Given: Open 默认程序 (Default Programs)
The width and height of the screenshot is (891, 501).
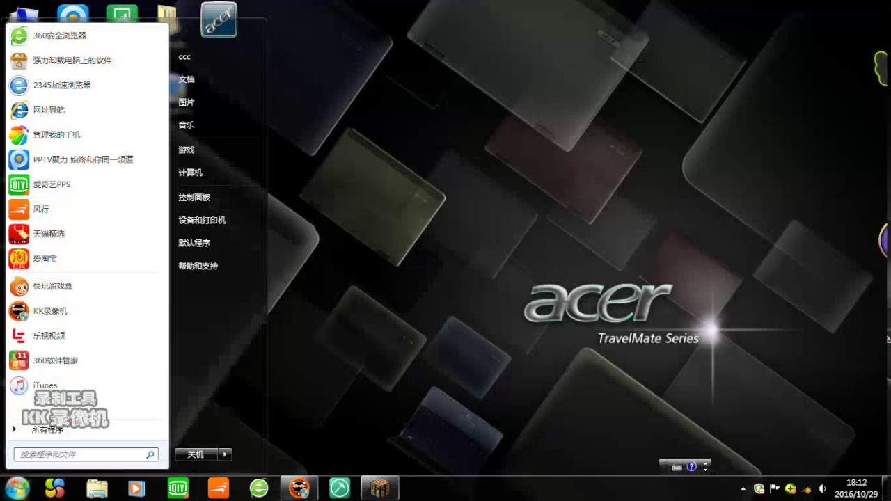Looking at the screenshot, I should [194, 244].
